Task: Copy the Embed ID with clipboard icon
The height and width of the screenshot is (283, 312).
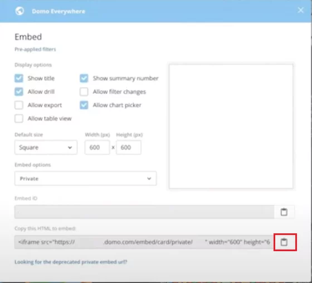Action: click(284, 212)
